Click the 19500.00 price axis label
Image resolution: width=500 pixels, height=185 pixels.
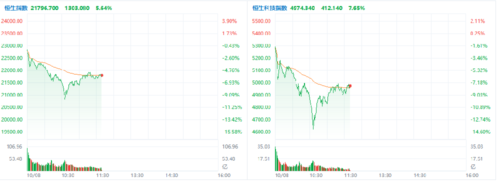tap(12, 131)
